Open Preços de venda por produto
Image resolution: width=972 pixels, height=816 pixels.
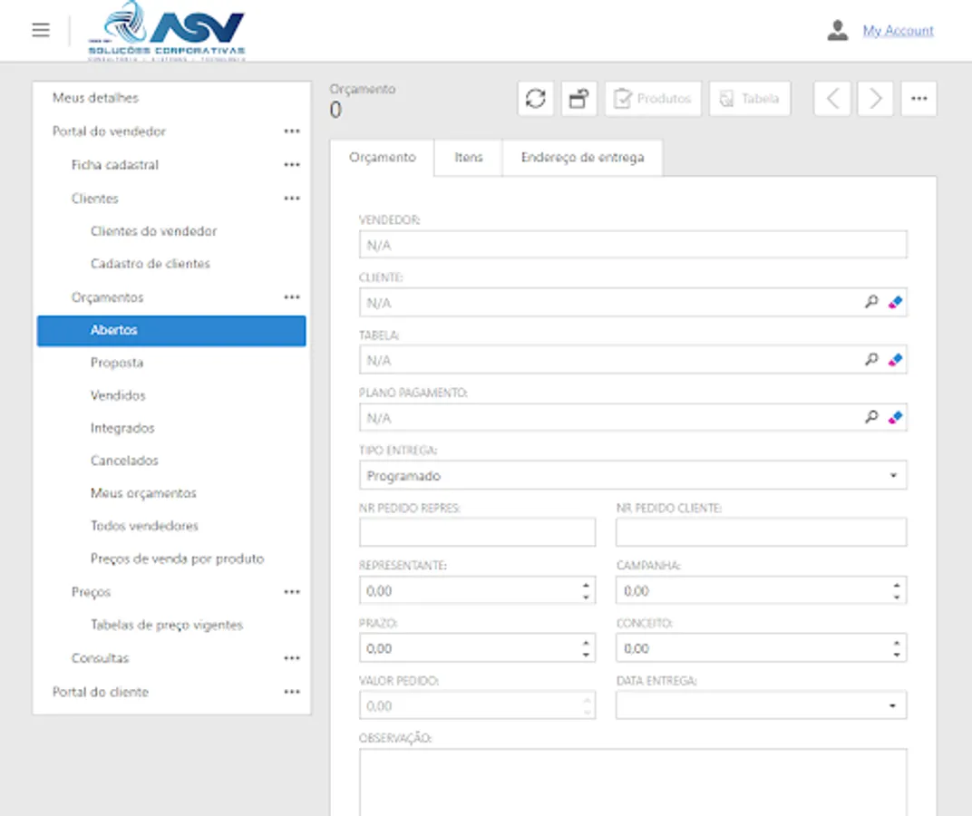pos(178,559)
